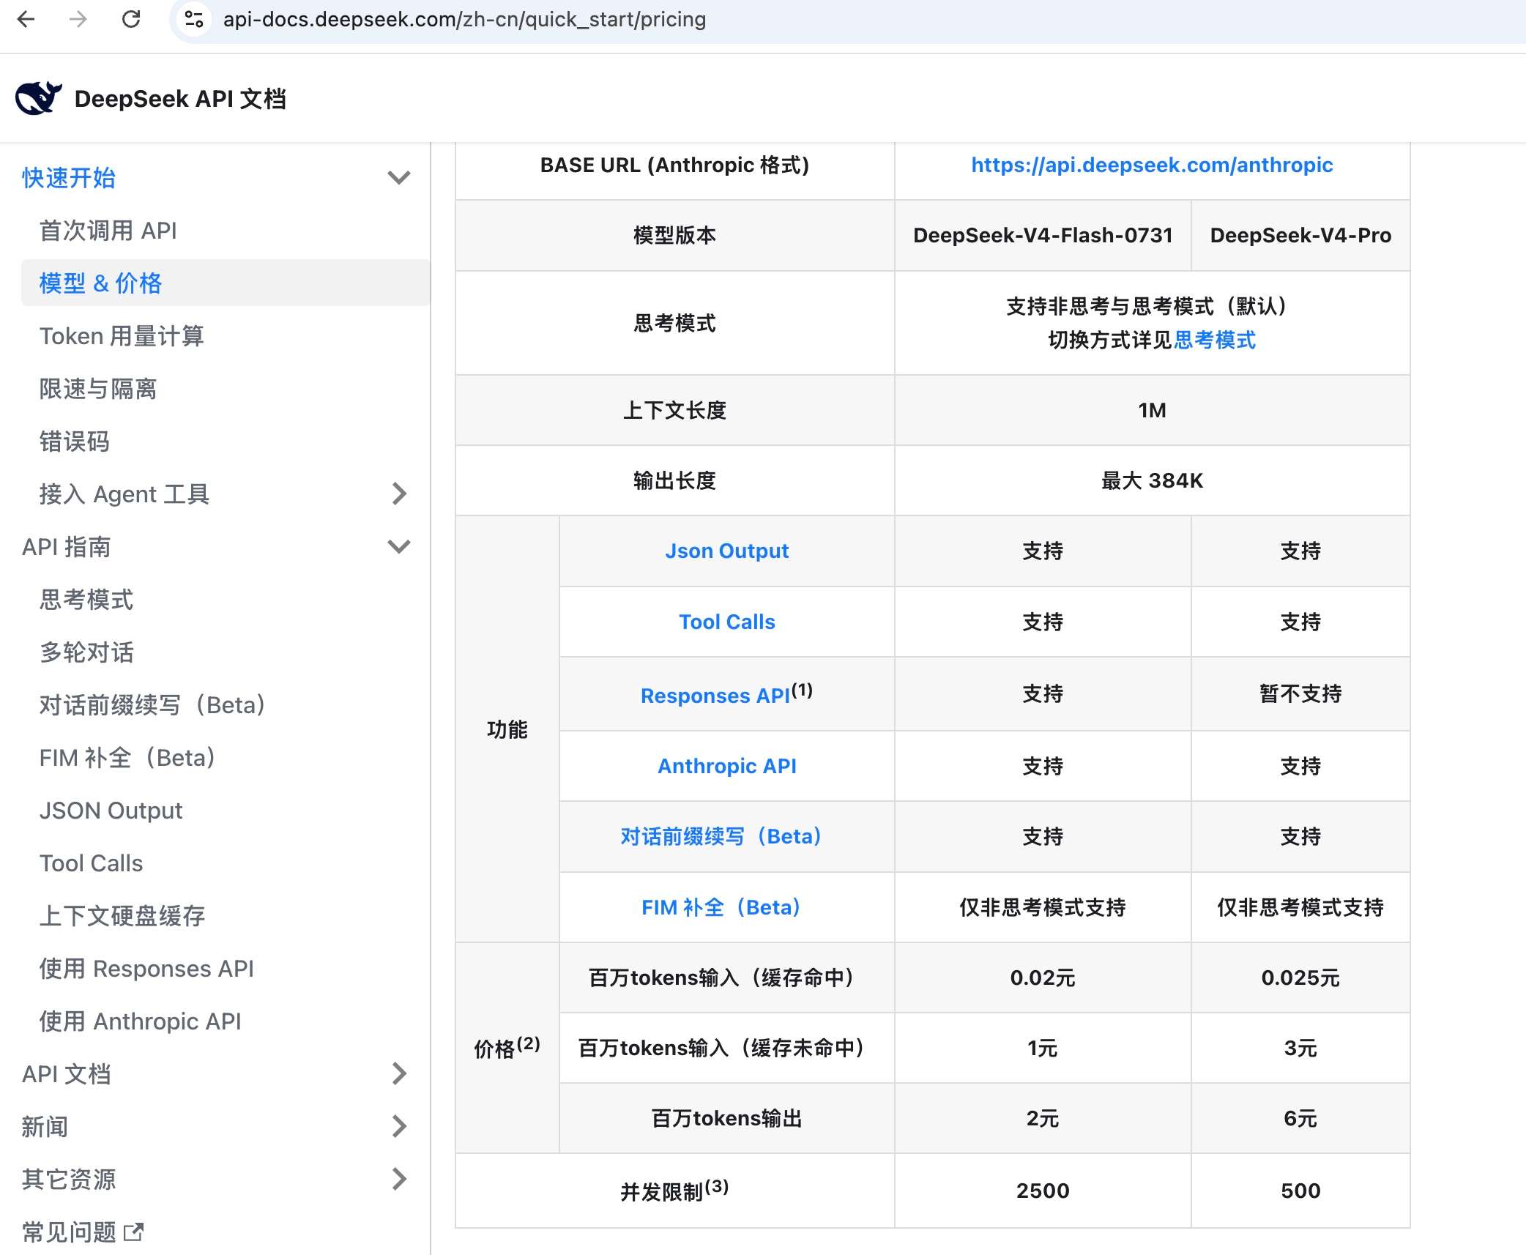This screenshot has height=1255, width=1526.
Task: Open Tool Calls link in feature table
Action: (727, 622)
